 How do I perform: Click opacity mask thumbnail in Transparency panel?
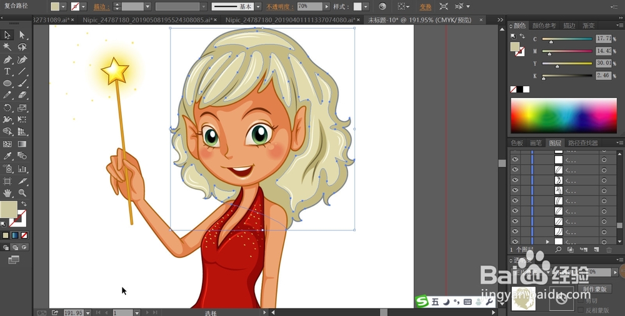point(561,298)
